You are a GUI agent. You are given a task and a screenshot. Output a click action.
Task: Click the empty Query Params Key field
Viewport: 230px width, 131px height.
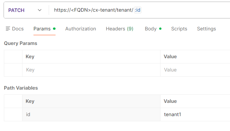pyautogui.click(x=91, y=70)
